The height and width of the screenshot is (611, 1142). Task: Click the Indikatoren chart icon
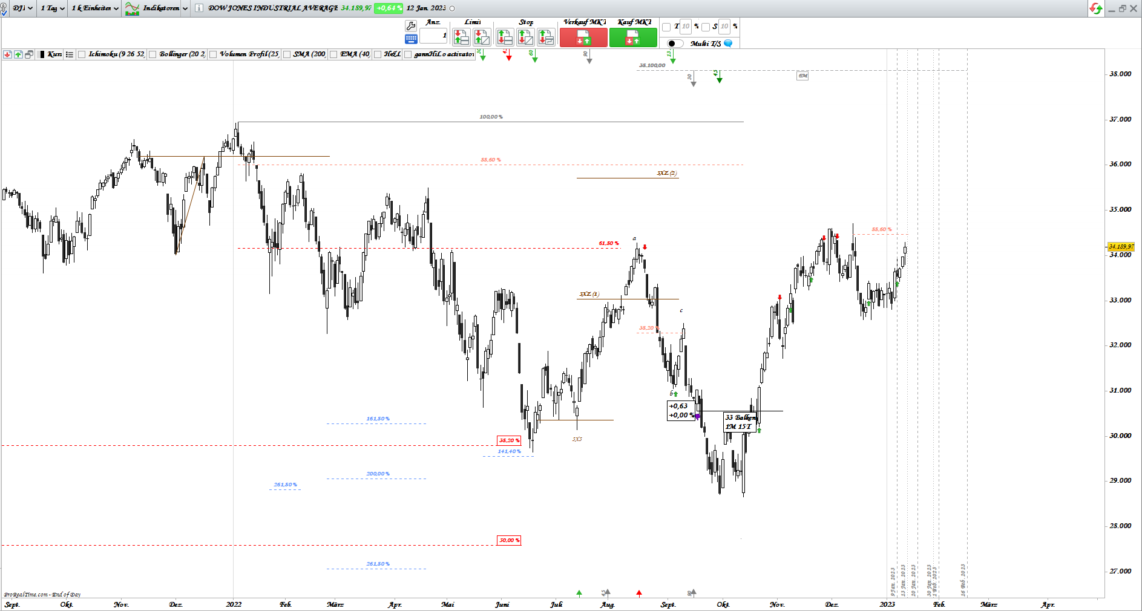pos(132,8)
